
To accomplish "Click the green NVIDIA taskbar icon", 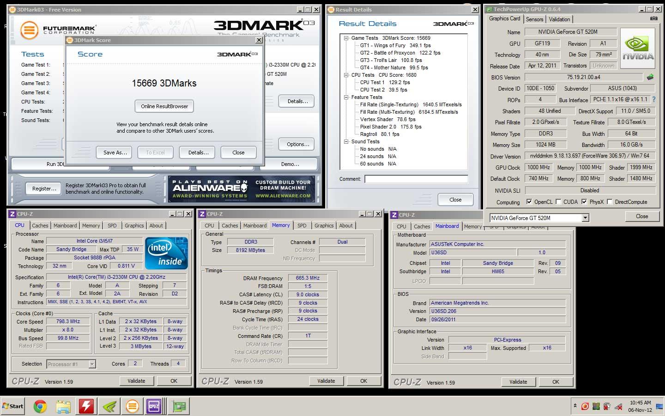I will [109, 406].
